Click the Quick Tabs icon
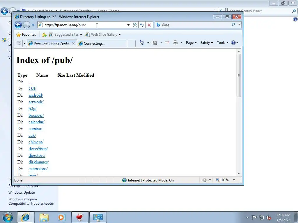The width and height of the screenshot is (298, 223). click(19, 43)
